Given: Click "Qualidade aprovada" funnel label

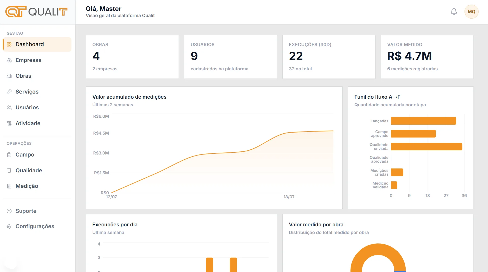Looking at the screenshot, I should click(x=379, y=159).
